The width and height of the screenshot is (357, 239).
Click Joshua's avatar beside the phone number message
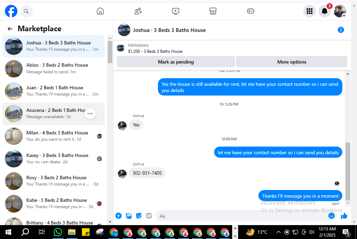(122, 174)
